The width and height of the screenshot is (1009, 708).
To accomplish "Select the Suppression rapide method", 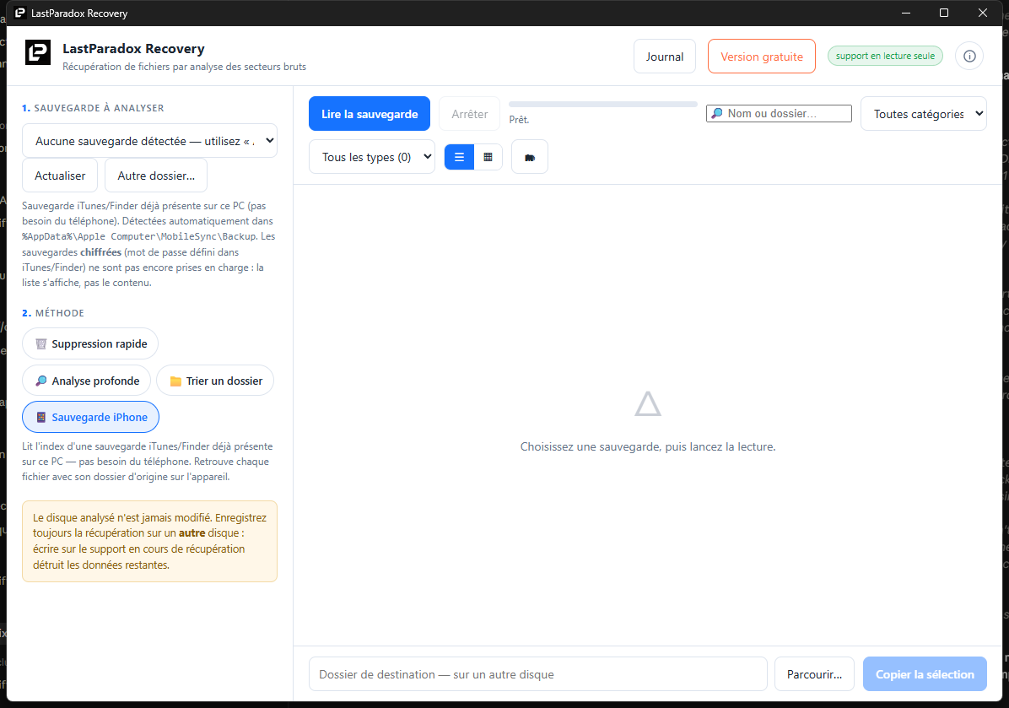I will (90, 343).
